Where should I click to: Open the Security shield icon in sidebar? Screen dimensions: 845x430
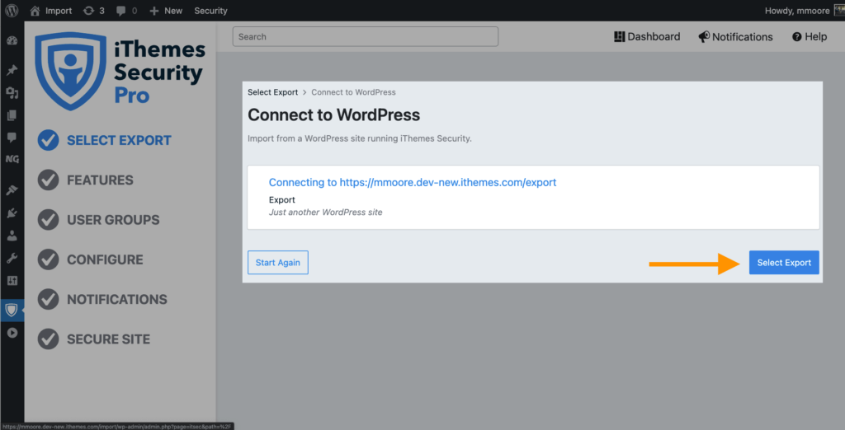(x=12, y=310)
